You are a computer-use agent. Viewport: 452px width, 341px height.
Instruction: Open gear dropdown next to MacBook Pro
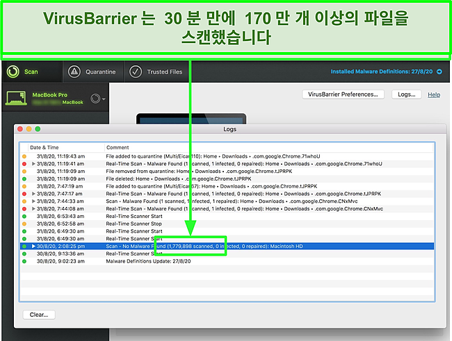(x=97, y=99)
